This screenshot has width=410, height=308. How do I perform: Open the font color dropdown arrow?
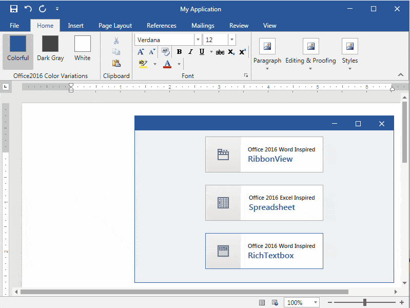coord(179,64)
